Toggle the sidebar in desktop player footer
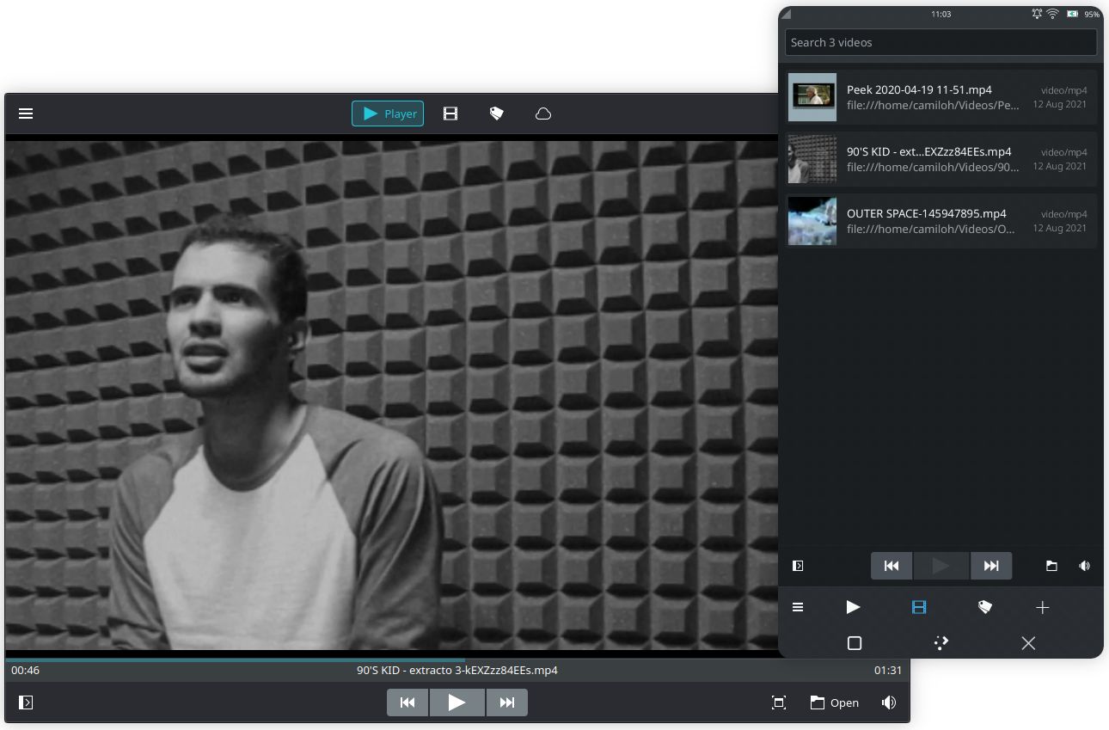This screenshot has height=730, width=1109. point(26,702)
